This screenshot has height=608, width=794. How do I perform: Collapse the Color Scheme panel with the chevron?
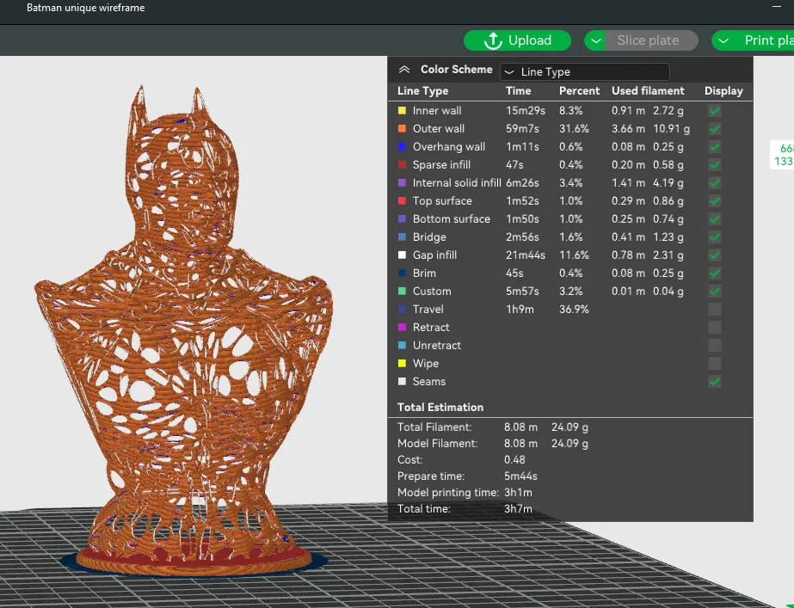click(404, 69)
